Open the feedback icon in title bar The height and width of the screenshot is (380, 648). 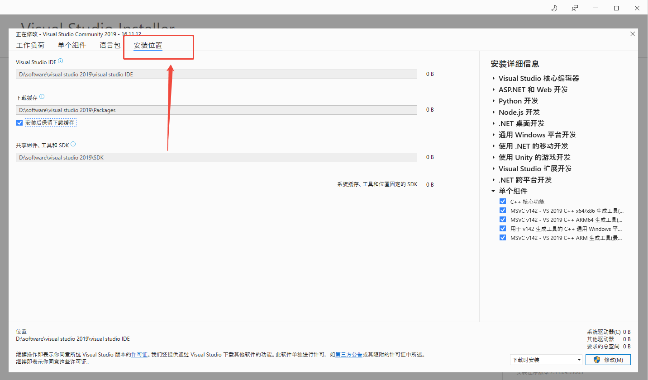[575, 8]
